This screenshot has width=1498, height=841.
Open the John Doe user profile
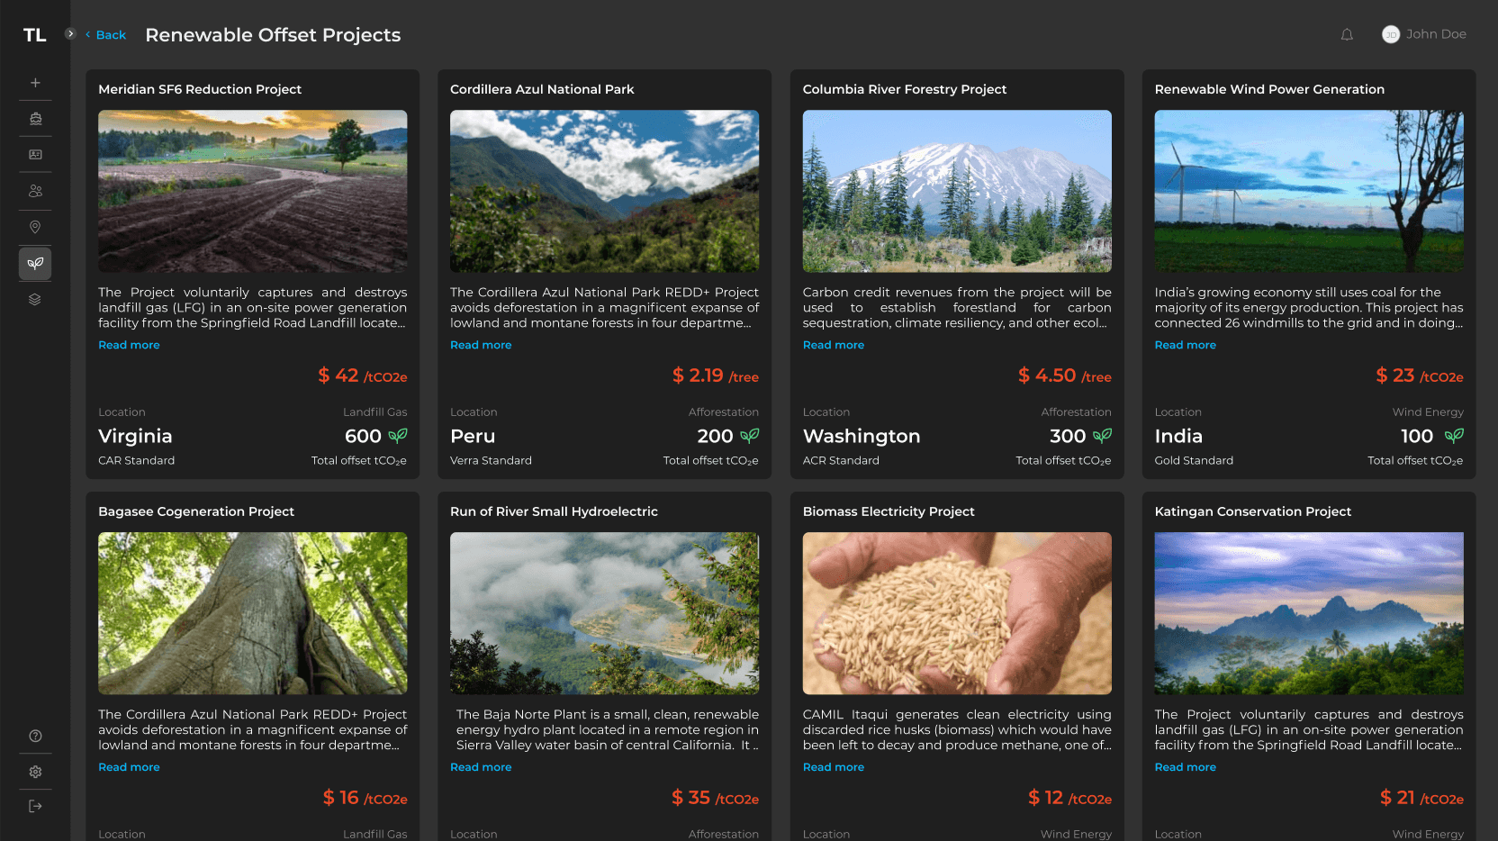(x=1424, y=34)
